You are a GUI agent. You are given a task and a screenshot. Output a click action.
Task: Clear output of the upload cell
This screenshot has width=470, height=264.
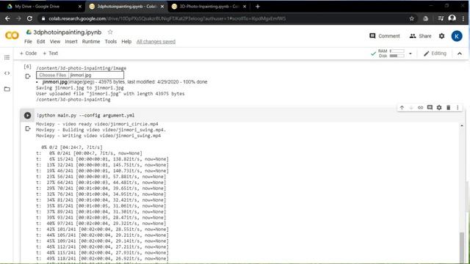(x=28, y=76)
